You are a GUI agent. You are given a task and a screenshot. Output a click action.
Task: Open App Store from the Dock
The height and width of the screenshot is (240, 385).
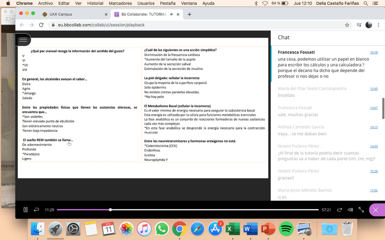(215, 229)
